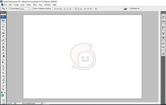Viewport: 166px width, 105px height.
Task: Open the Auto-Select Group dropdown
Action: (25, 9)
